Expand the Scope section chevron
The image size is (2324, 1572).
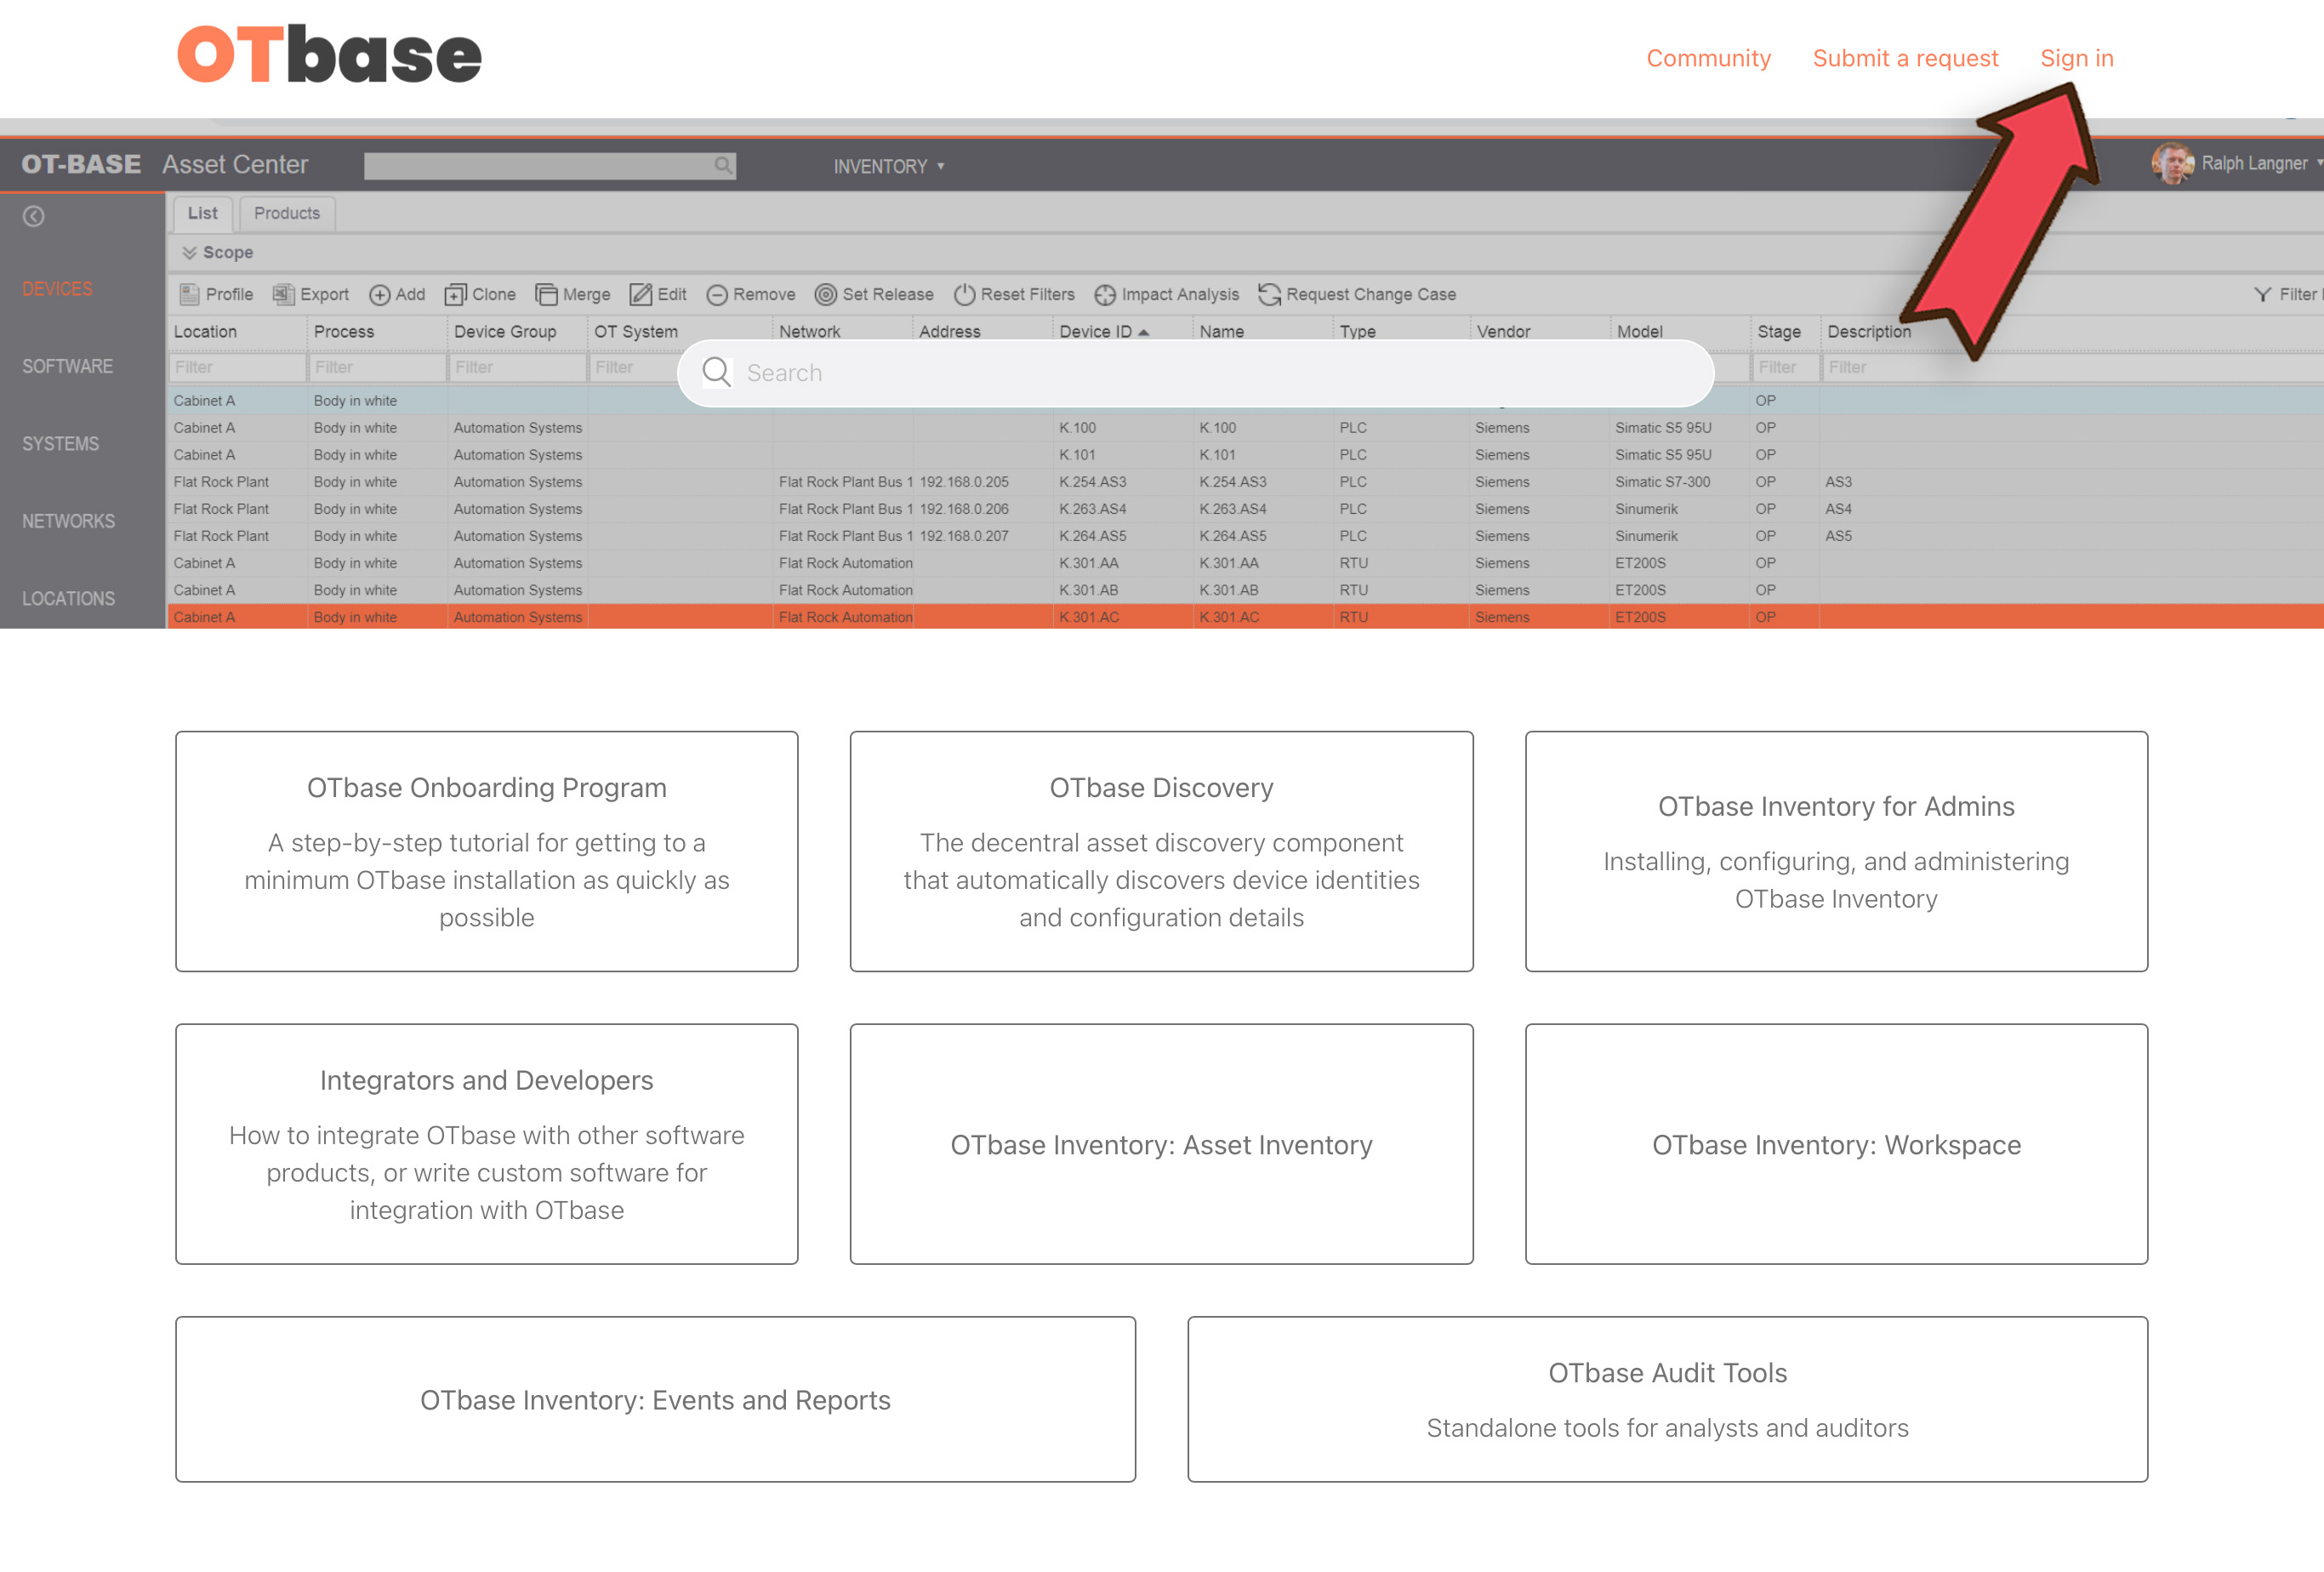coord(189,253)
